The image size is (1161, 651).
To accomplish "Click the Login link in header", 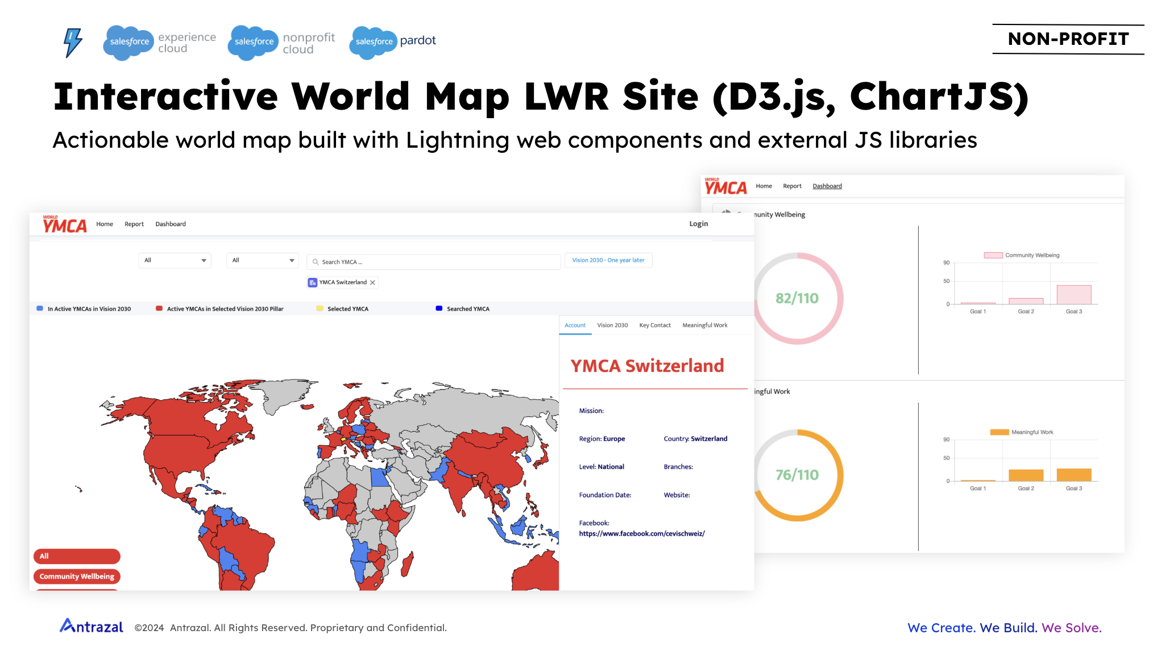I will 698,224.
